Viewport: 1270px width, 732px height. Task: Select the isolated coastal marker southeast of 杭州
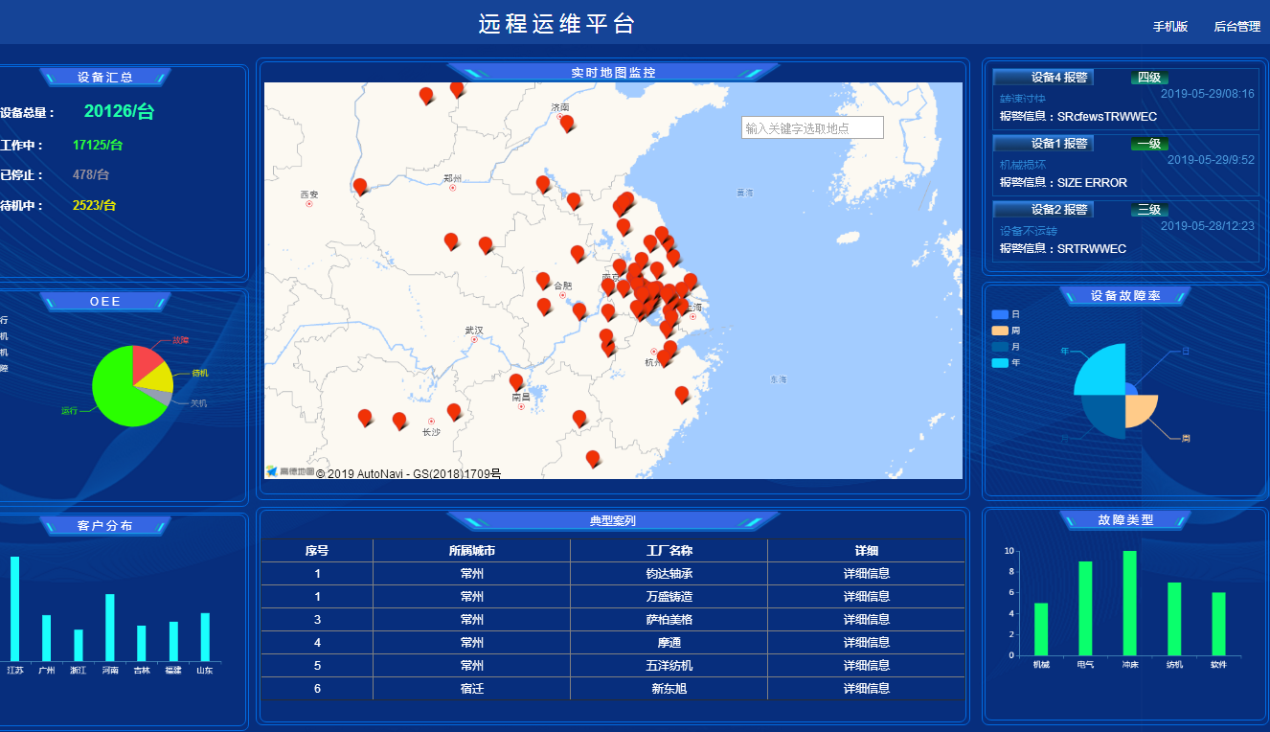coord(682,393)
